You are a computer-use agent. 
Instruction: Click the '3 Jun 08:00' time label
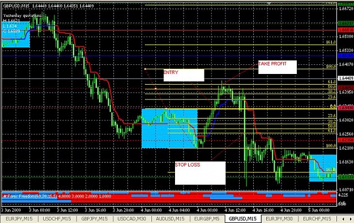40,211
